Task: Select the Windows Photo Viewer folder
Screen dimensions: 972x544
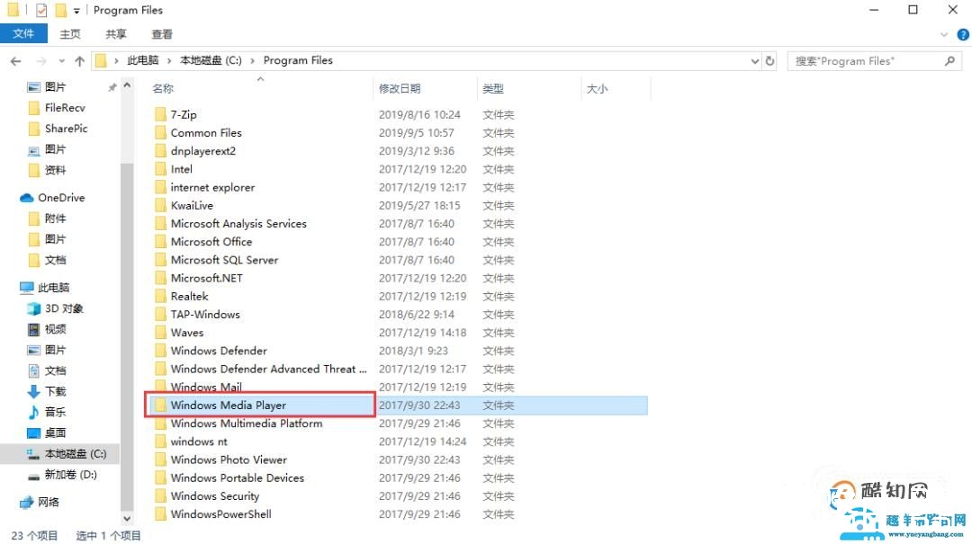Action: pyautogui.click(x=229, y=459)
